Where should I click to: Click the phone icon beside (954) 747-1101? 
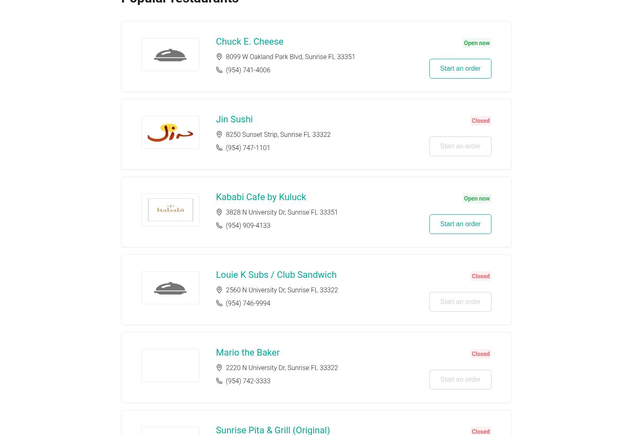[219, 148]
